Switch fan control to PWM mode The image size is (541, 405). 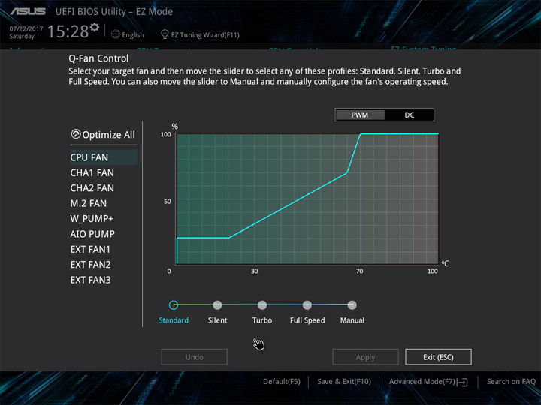pyautogui.click(x=360, y=115)
